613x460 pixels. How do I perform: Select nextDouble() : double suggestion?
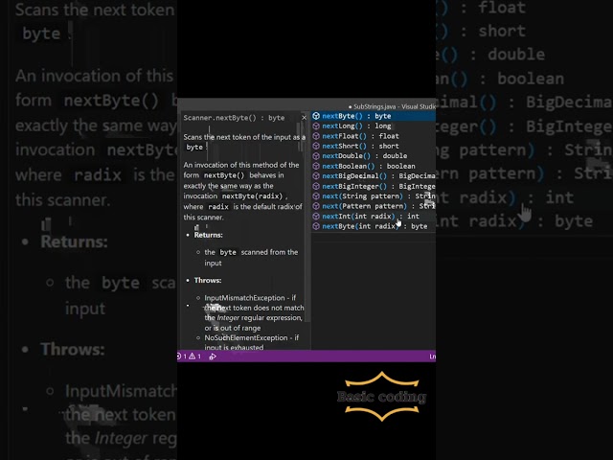tap(374, 156)
